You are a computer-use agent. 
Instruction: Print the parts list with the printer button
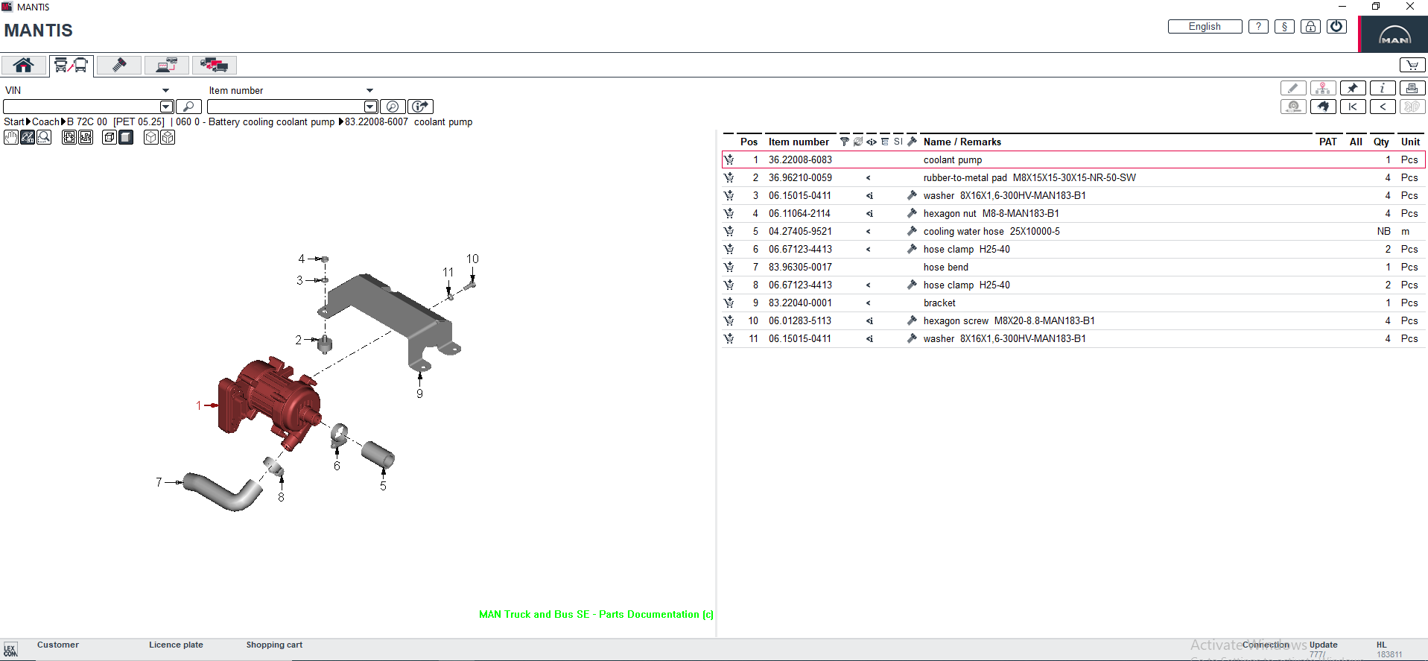click(1412, 88)
